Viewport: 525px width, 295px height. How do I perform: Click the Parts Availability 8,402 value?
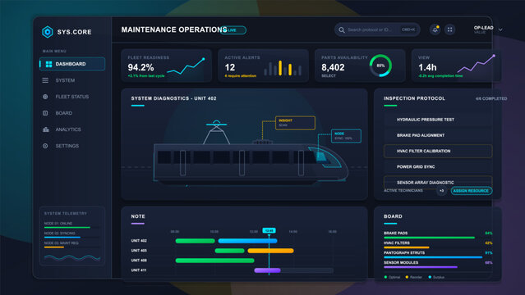333,67
